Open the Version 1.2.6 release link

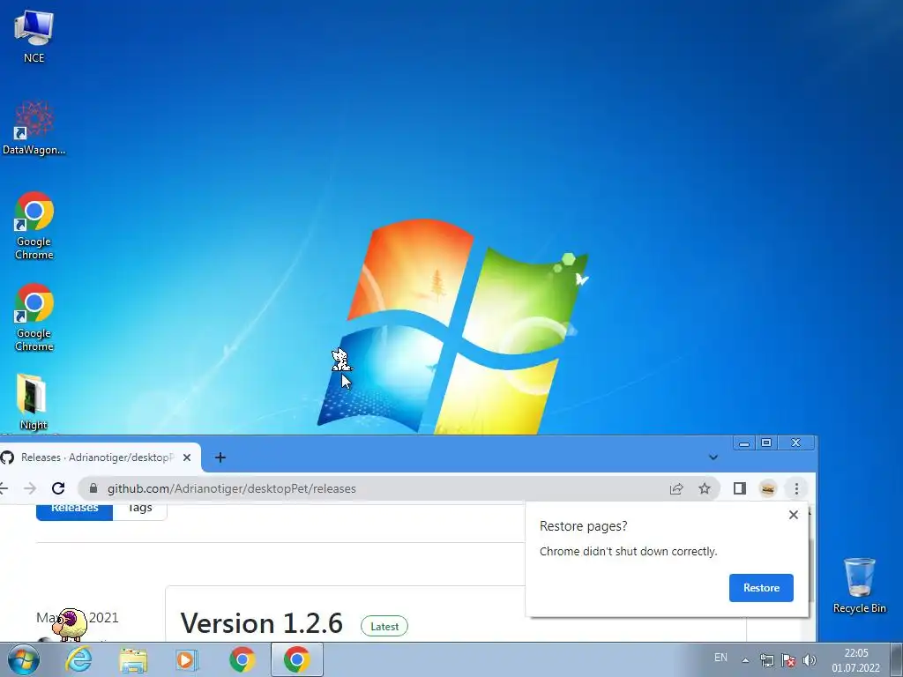261,623
